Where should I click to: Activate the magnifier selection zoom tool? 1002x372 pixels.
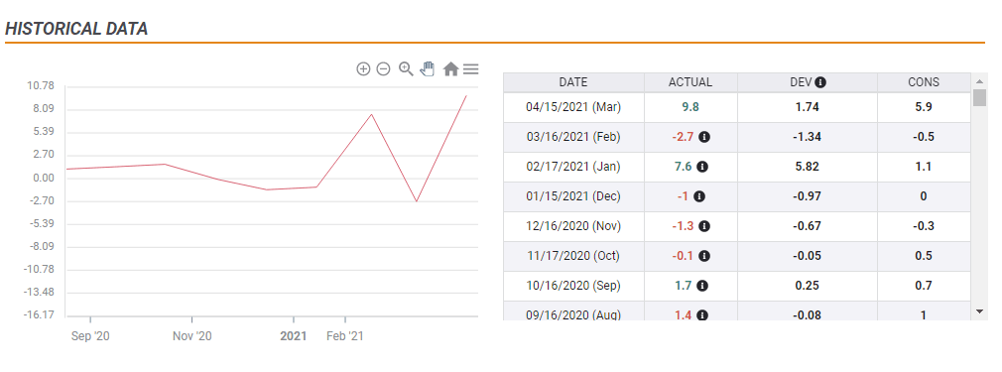coord(406,68)
